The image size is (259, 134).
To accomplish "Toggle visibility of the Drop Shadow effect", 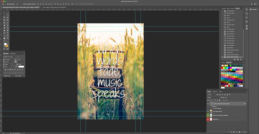I will (x=213, y=108).
